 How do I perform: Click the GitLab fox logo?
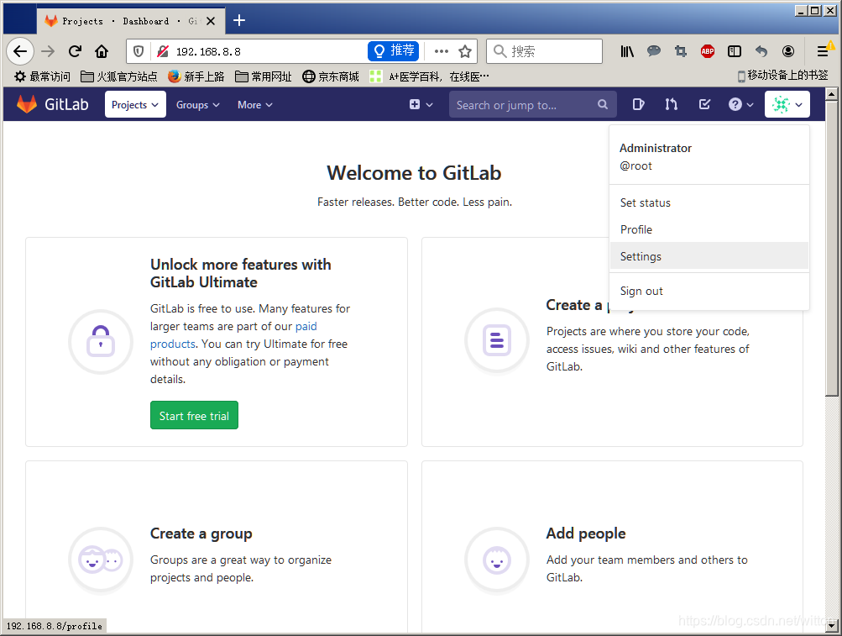26,104
